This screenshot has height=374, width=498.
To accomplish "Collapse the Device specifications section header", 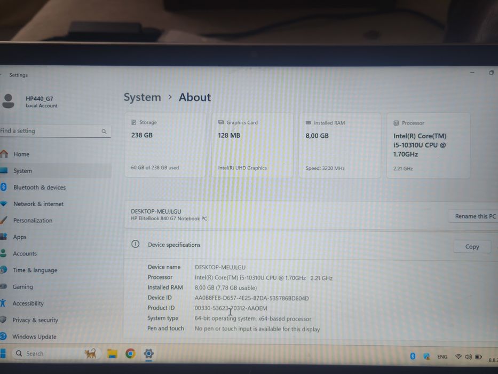I will (x=311, y=245).
